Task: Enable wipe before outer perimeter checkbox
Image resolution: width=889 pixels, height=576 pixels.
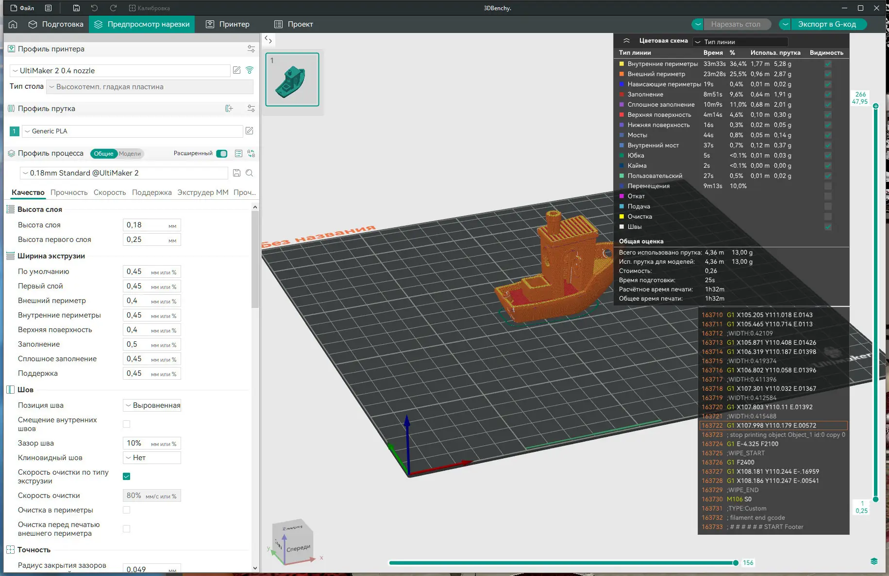Action: [x=127, y=529]
